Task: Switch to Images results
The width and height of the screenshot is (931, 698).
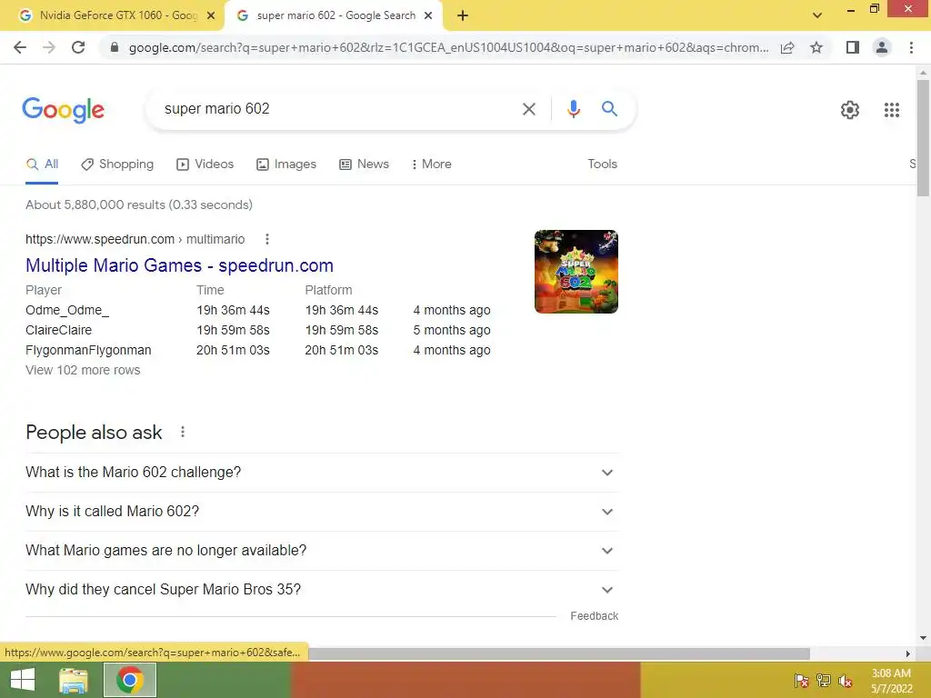Action: (286, 165)
